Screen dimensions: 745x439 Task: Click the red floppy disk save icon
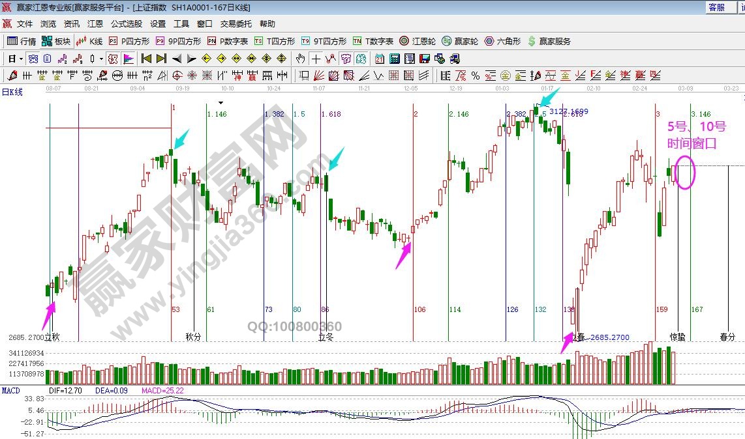coord(425,59)
